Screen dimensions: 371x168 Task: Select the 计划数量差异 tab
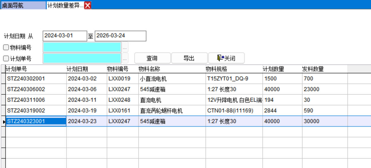tap(65, 5)
